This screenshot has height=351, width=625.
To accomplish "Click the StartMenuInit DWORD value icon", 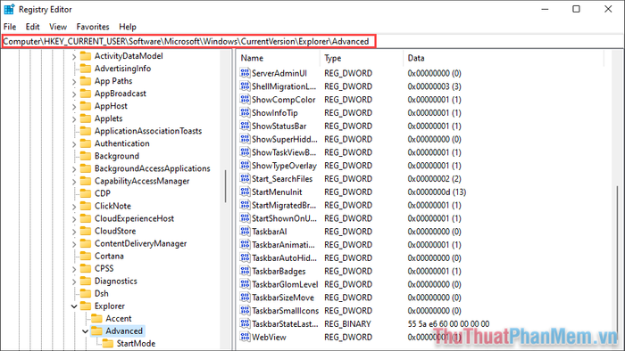I will (x=245, y=192).
